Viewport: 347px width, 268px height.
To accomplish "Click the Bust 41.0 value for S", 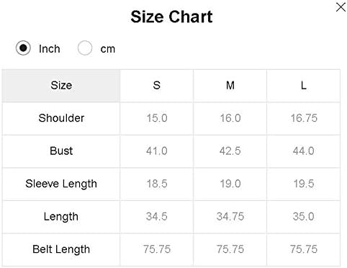I will coord(157,151).
